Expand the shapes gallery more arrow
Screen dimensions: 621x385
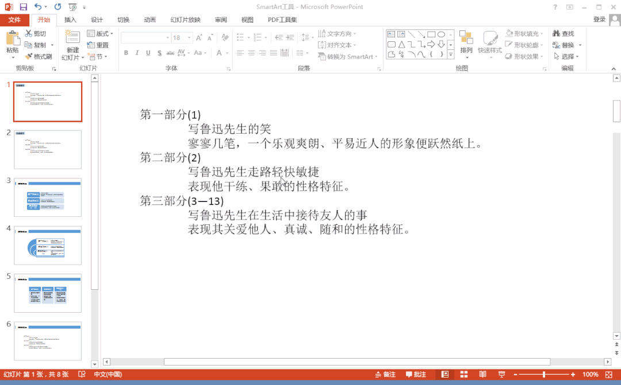451,55
